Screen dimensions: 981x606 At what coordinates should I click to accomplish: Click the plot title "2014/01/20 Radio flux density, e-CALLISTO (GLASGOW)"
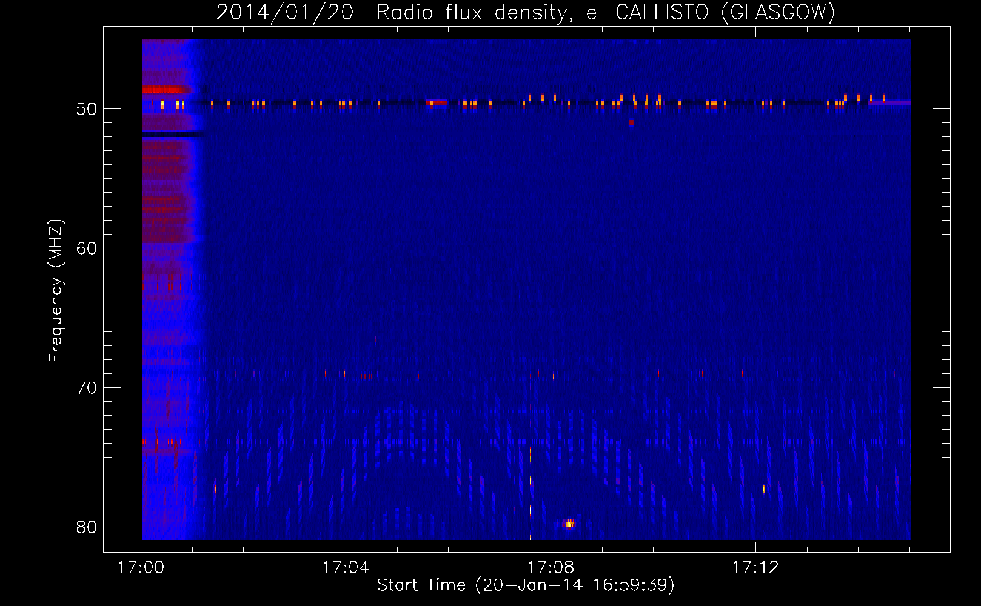[x=526, y=12]
